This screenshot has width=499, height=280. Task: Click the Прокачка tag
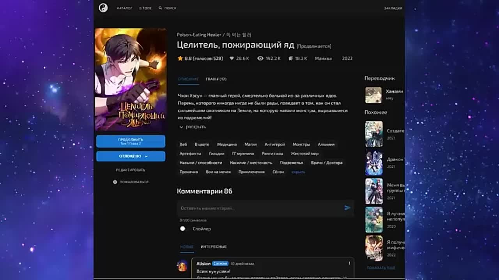pos(189,172)
